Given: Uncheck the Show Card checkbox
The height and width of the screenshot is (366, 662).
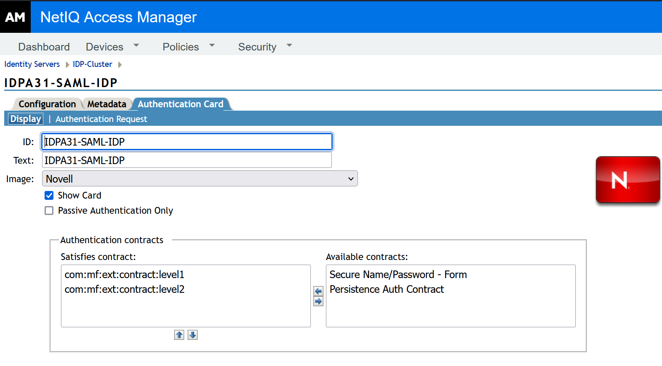Looking at the screenshot, I should 49,195.
